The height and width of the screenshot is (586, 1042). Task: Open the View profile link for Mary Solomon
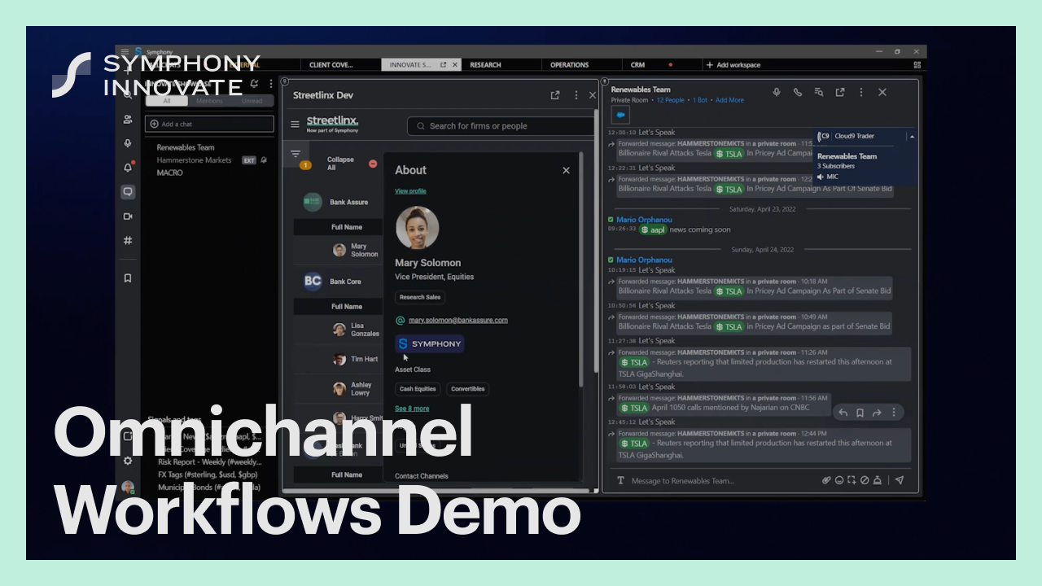click(x=410, y=191)
